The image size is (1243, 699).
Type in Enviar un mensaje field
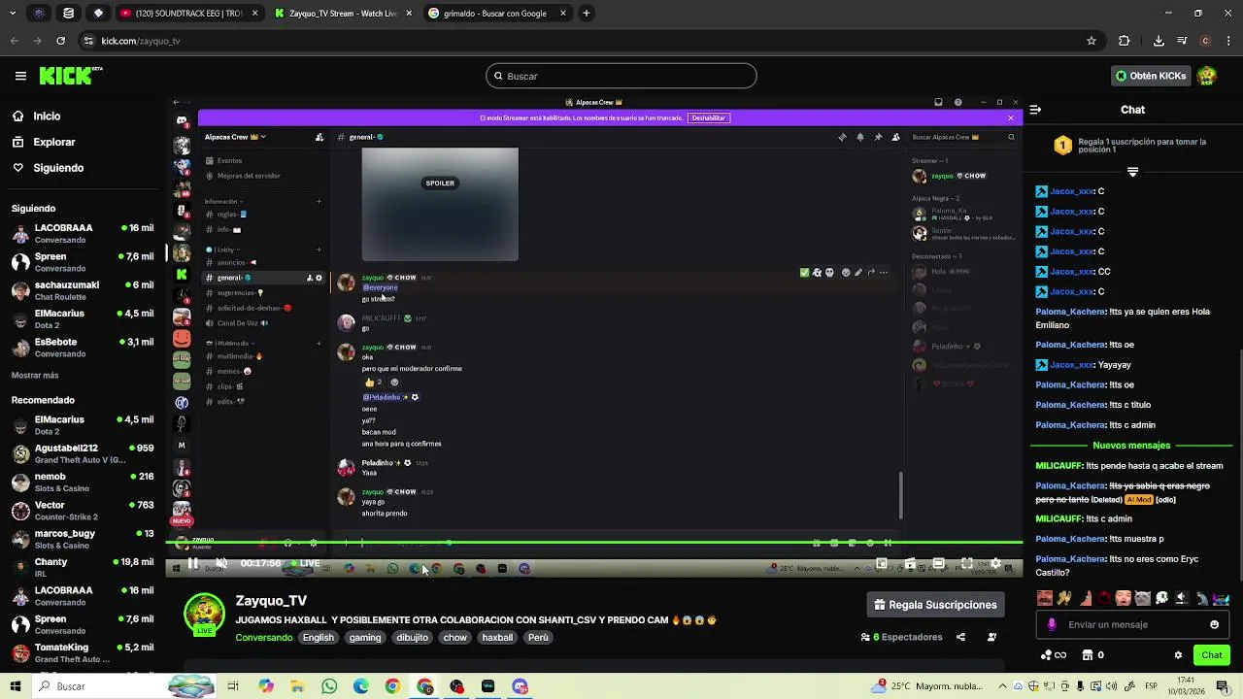[1131, 624]
